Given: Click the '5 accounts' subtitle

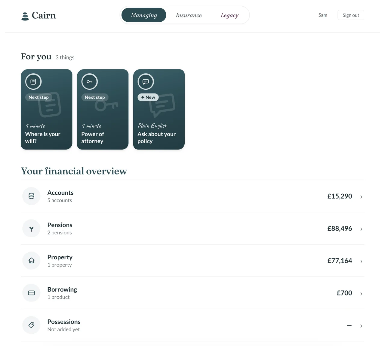Looking at the screenshot, I should (x=60, y=200).
